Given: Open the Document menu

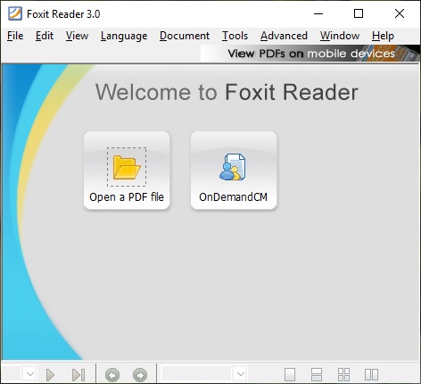Looking at the screenshot, I should [185, 36].
